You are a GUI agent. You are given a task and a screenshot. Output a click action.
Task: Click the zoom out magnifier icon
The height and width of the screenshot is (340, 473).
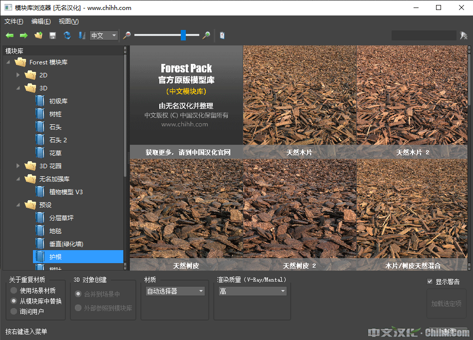coord(127,35)
